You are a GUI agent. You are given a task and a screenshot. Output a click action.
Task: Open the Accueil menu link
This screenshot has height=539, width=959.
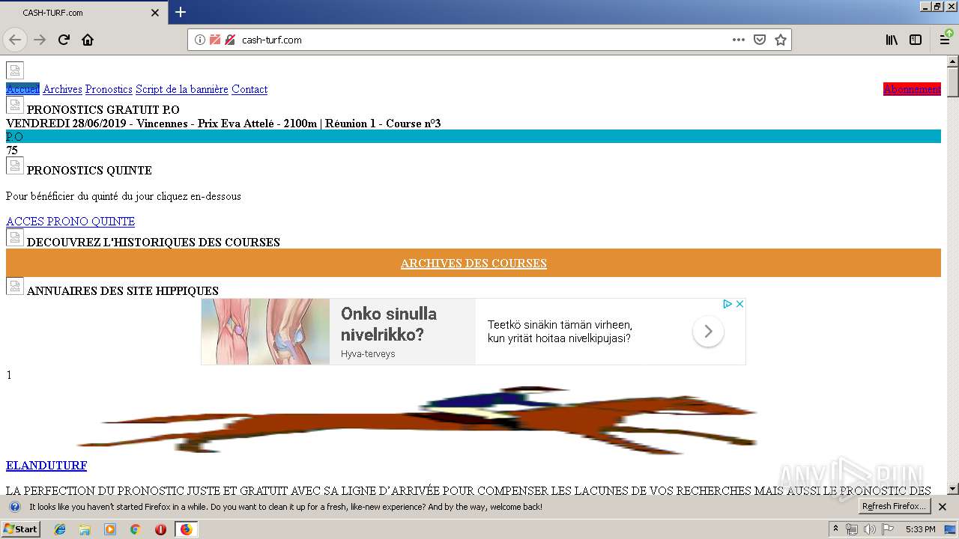(x=22, y=89)
